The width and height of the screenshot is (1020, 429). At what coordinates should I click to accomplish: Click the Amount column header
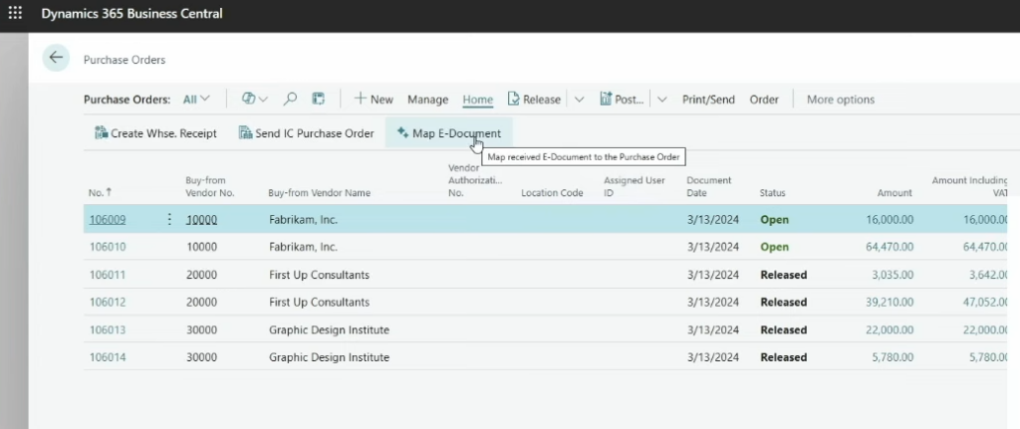[x=893, y=192]
